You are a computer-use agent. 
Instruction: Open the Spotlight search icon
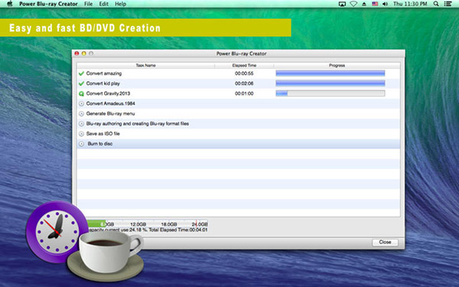(436, 4)
